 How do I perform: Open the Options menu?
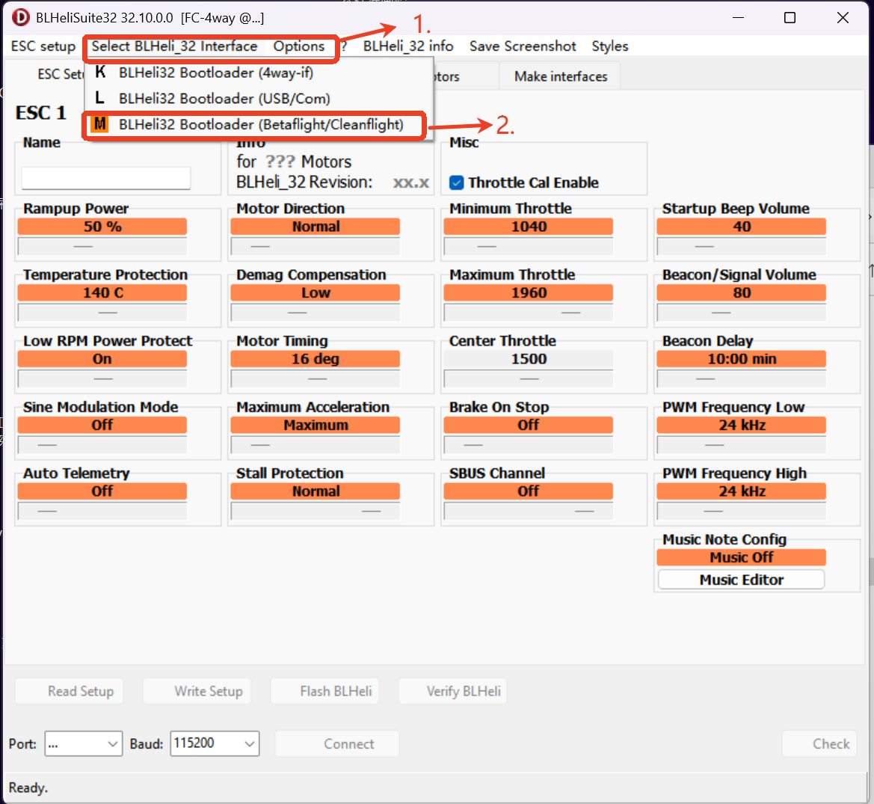tap(299, 46)
